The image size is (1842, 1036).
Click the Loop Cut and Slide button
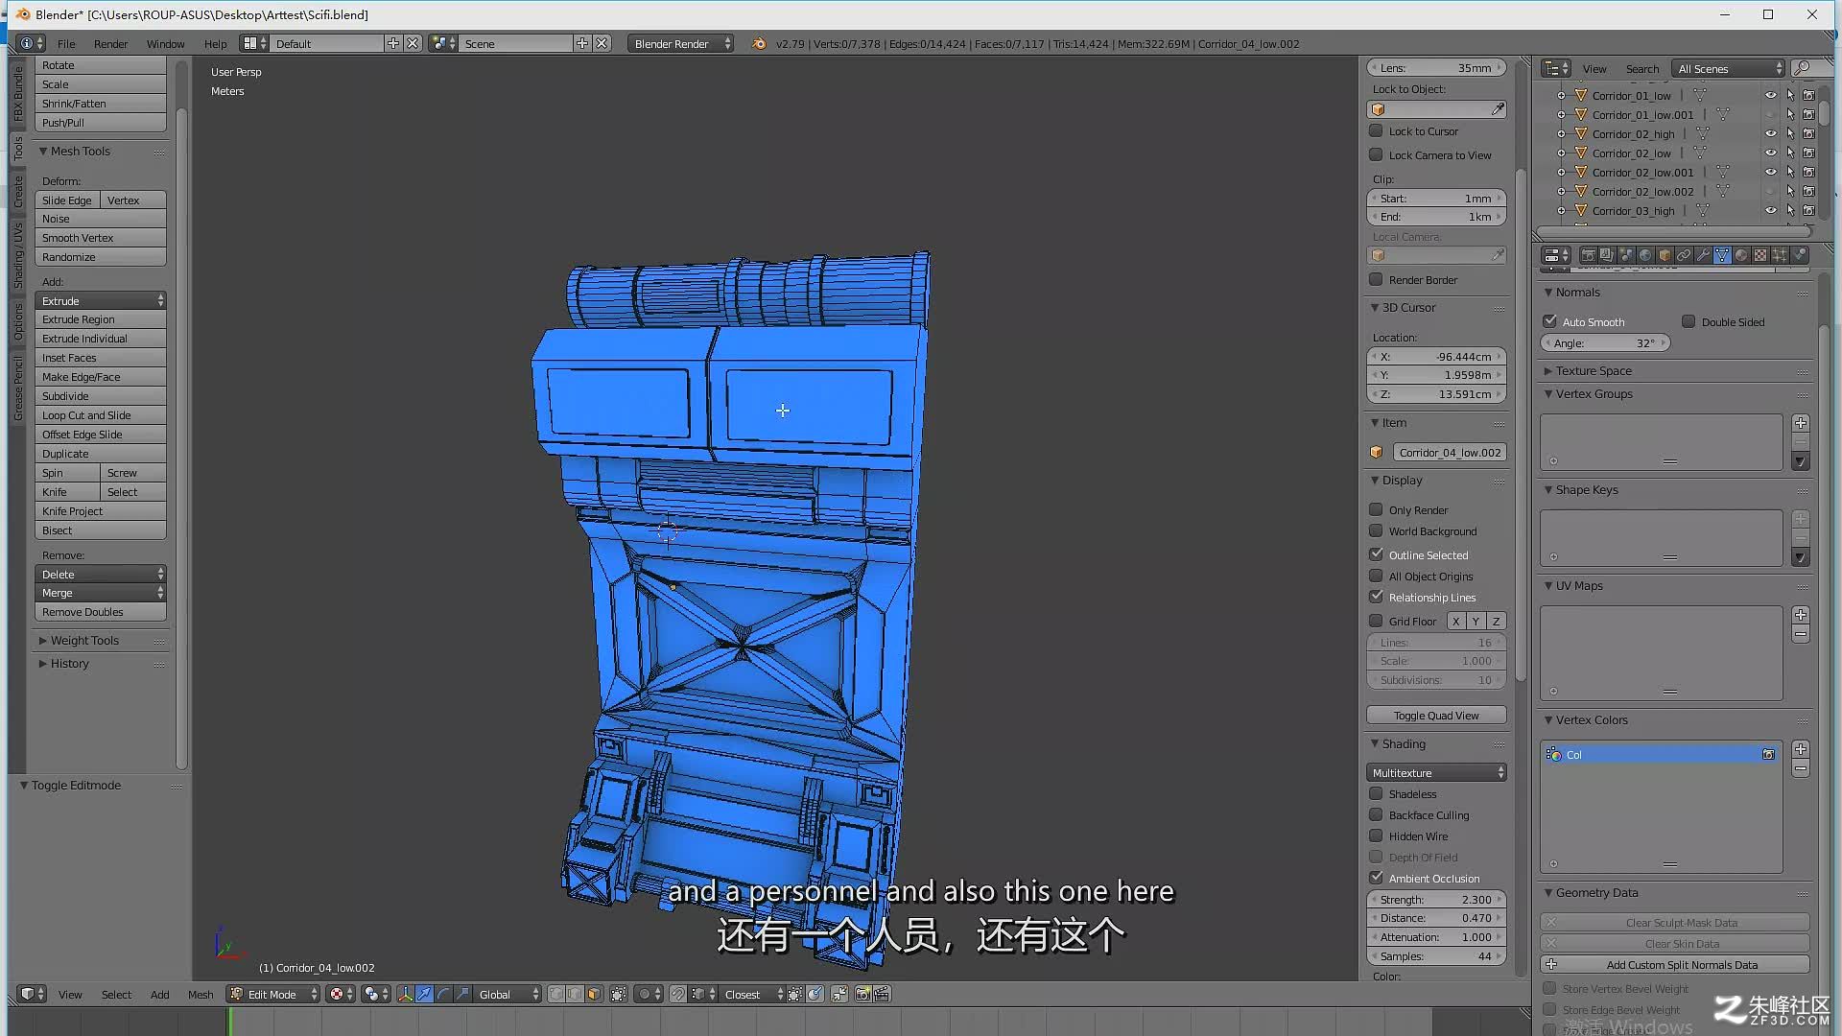click(x=101, y=415)
